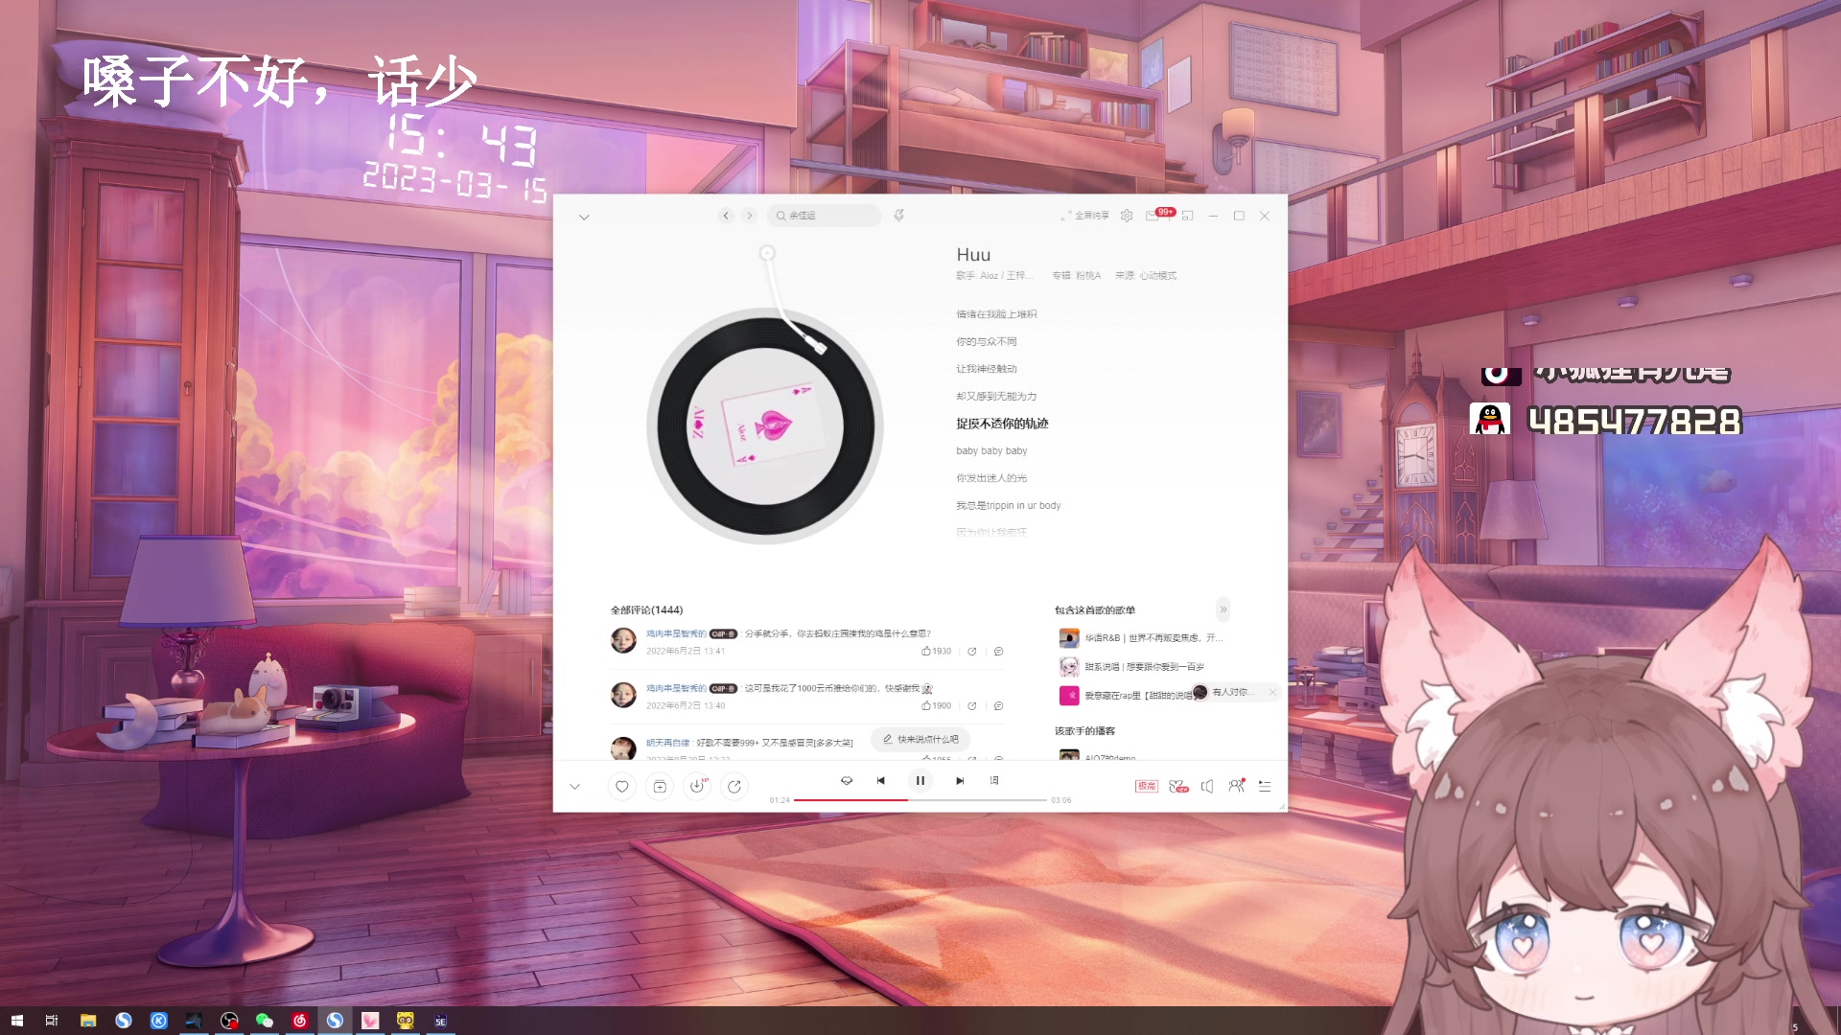The image size is (1841, 1035).
Task: Open the messages envelope with 99+ badge
Action: pos(1153,216)
